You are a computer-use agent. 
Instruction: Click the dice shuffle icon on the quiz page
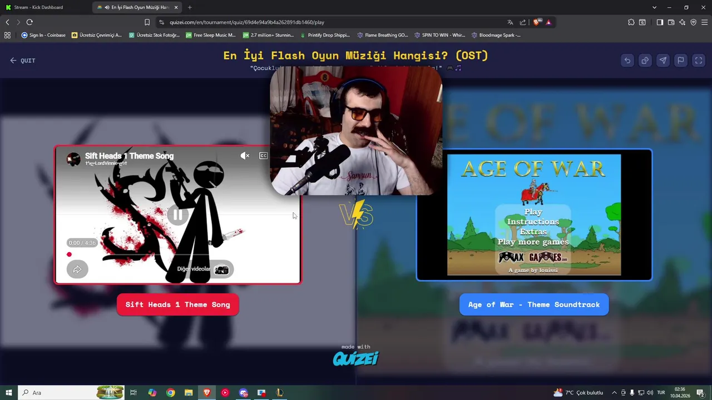[x=645, y=61]
